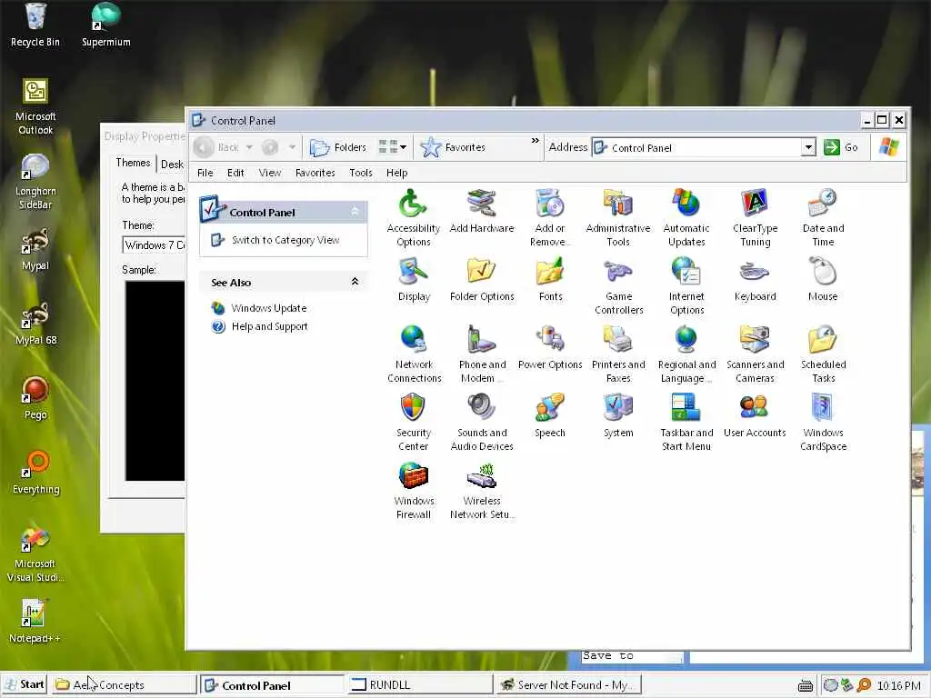The width and height of the screenshot is (931, 698).
Task: Open the Tools menu
Action: coord(360,173)
